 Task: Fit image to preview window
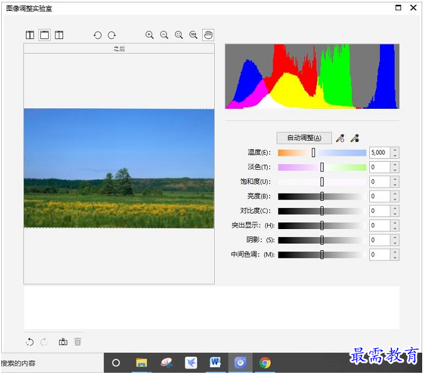point(179,35)
